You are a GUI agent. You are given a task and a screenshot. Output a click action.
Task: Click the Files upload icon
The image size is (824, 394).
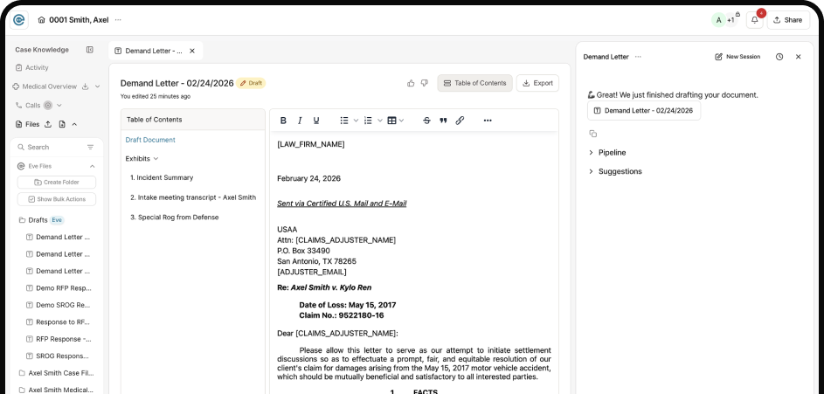(x=48, y=125)
